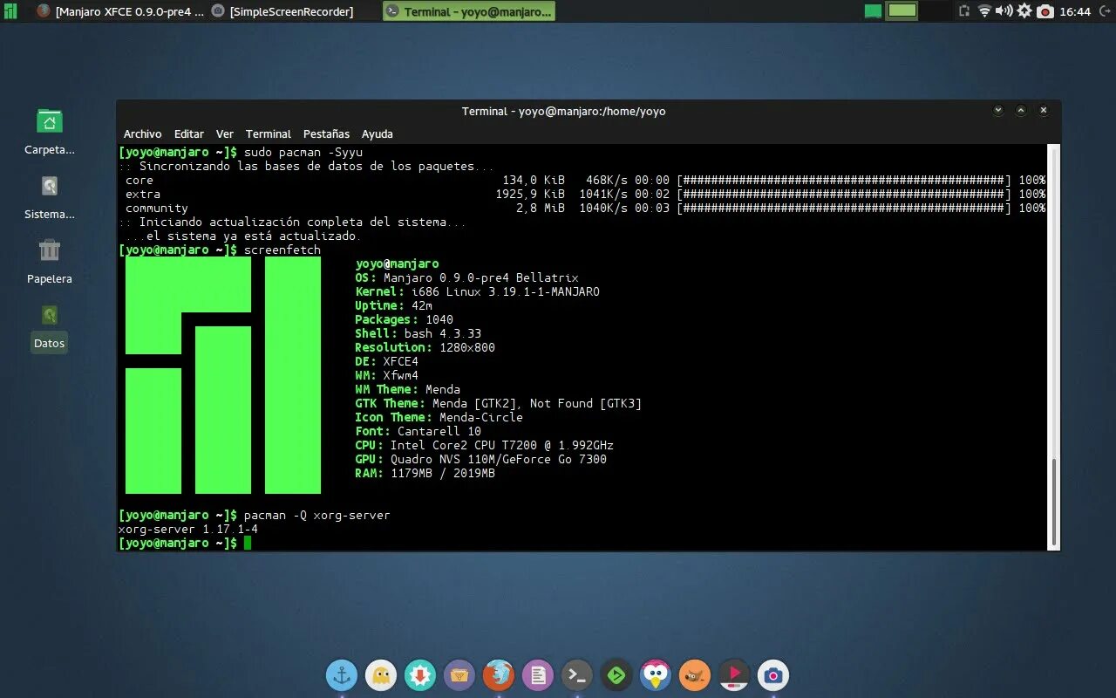Click the GPU: Quadro NVS 110M line

pyautogui.click(x=480, y=459)
